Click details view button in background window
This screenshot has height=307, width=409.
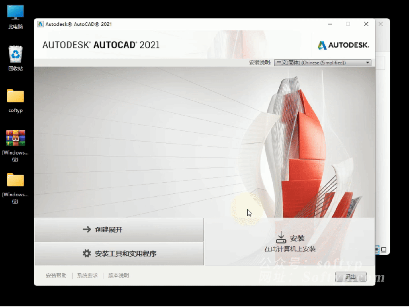377,250
